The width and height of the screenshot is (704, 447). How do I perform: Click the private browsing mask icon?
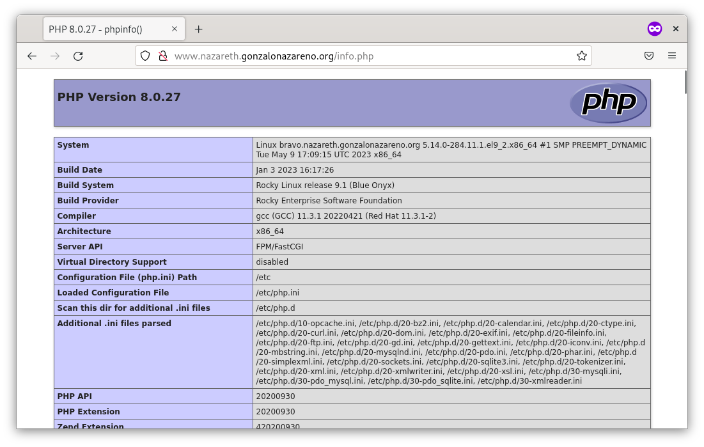click(x=654, y=29)
